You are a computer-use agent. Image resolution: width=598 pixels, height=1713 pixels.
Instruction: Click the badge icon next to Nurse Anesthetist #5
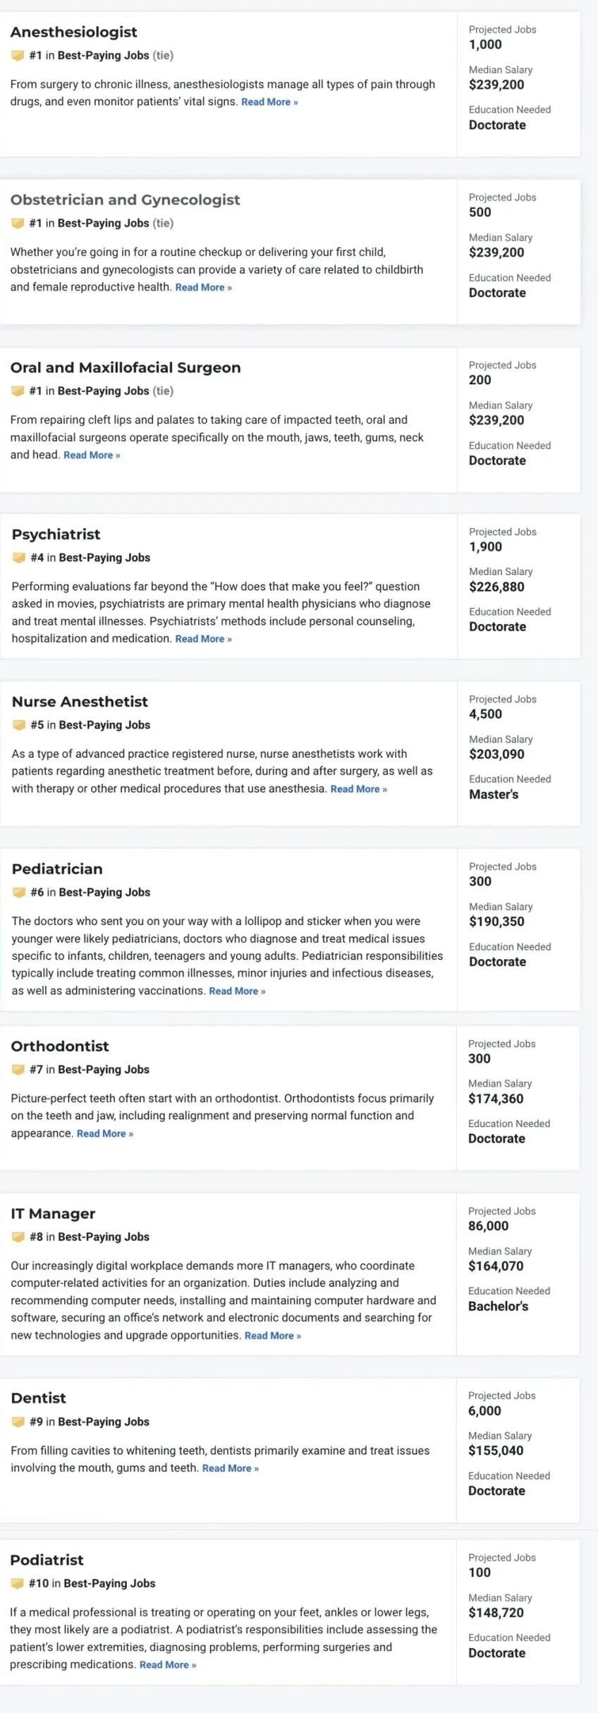(19, 725)
